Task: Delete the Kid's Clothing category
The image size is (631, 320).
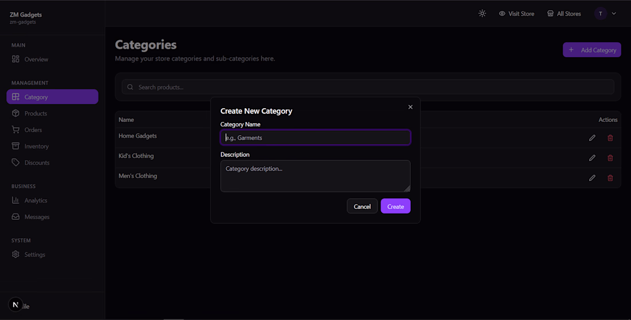Action: tap(610, 158)
